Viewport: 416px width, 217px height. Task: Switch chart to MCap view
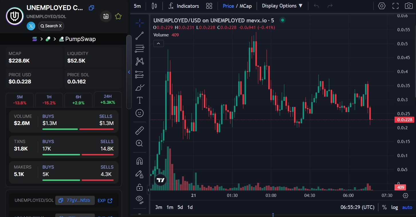(x=245, y=6)
